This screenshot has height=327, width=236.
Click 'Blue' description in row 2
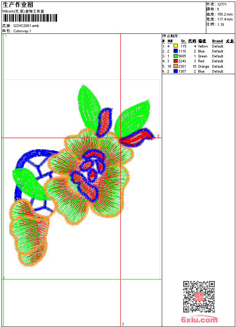201,51
